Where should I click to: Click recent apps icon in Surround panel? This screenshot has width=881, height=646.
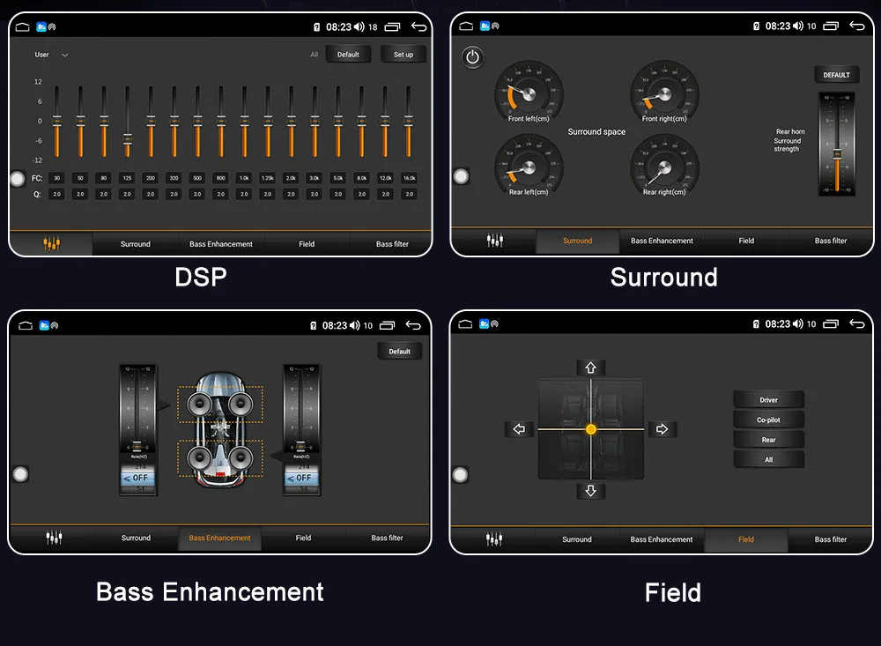tap(831, 26)
